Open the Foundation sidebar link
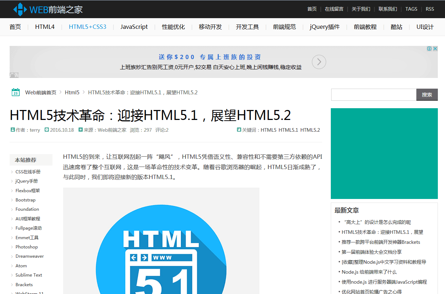This screenshot has width=445, height=294. [27, 209]
